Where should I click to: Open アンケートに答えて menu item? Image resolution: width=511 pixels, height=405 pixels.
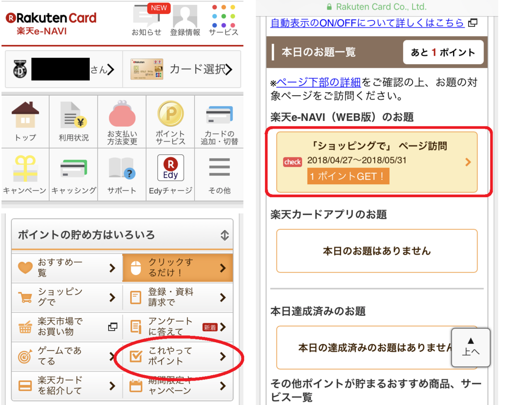tap(178, 327)
